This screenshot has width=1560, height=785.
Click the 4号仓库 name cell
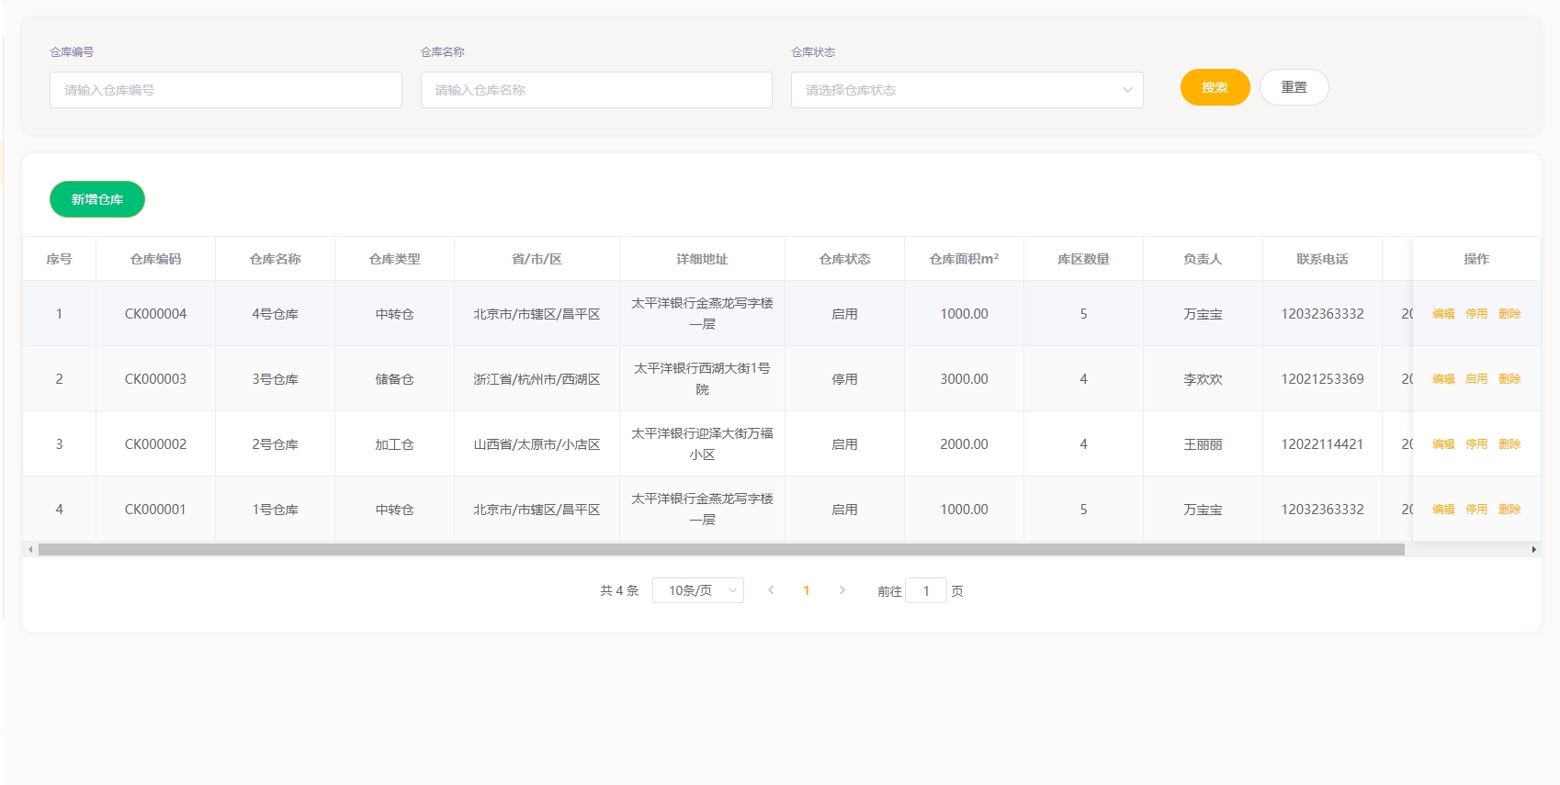click(275, 314)
